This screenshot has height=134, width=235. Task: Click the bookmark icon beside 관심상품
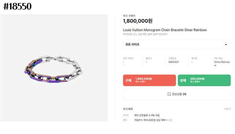(169, 94)
